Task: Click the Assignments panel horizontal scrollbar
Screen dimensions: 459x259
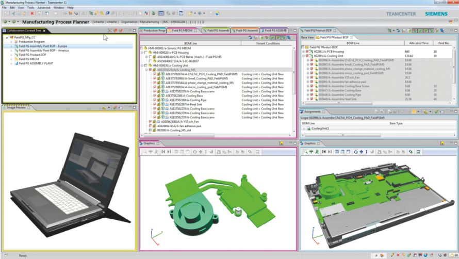Action: 343,135
